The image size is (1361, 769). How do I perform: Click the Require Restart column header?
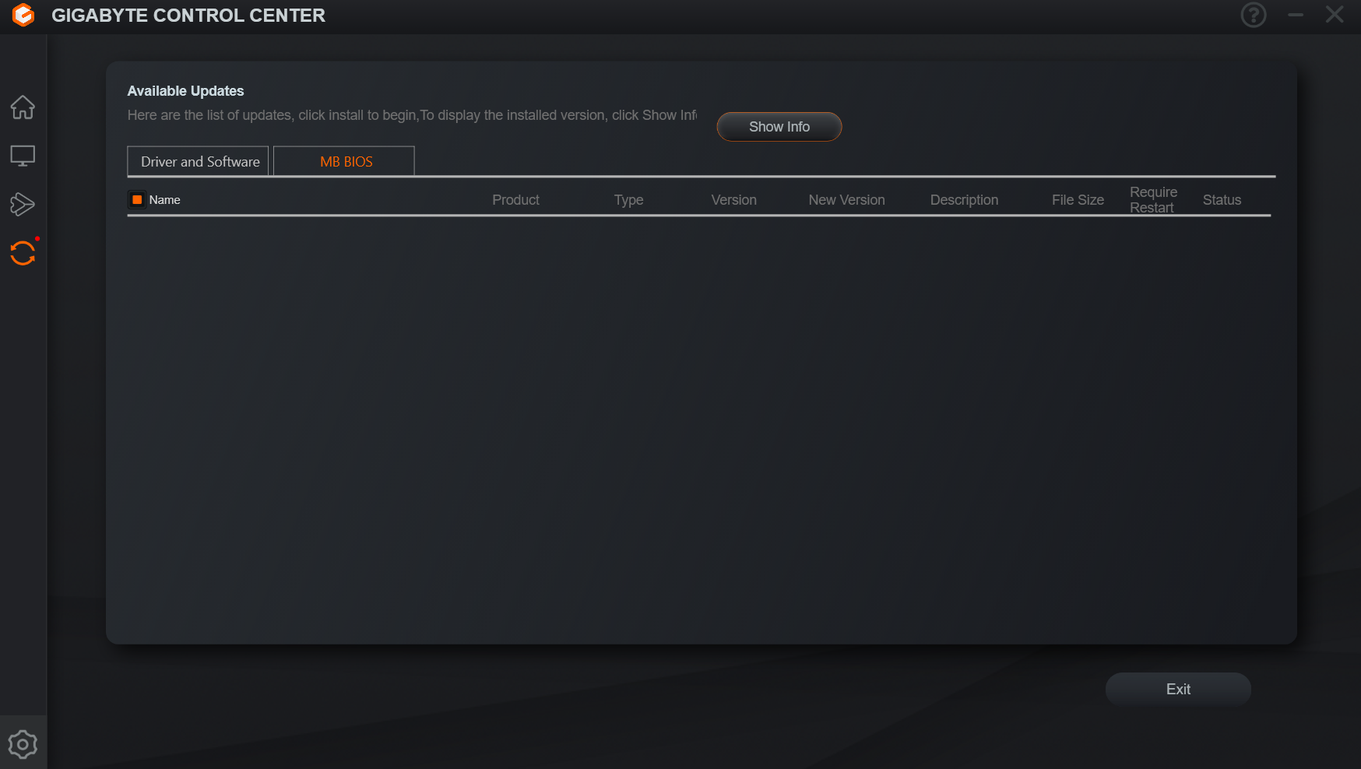point(1153,200)
